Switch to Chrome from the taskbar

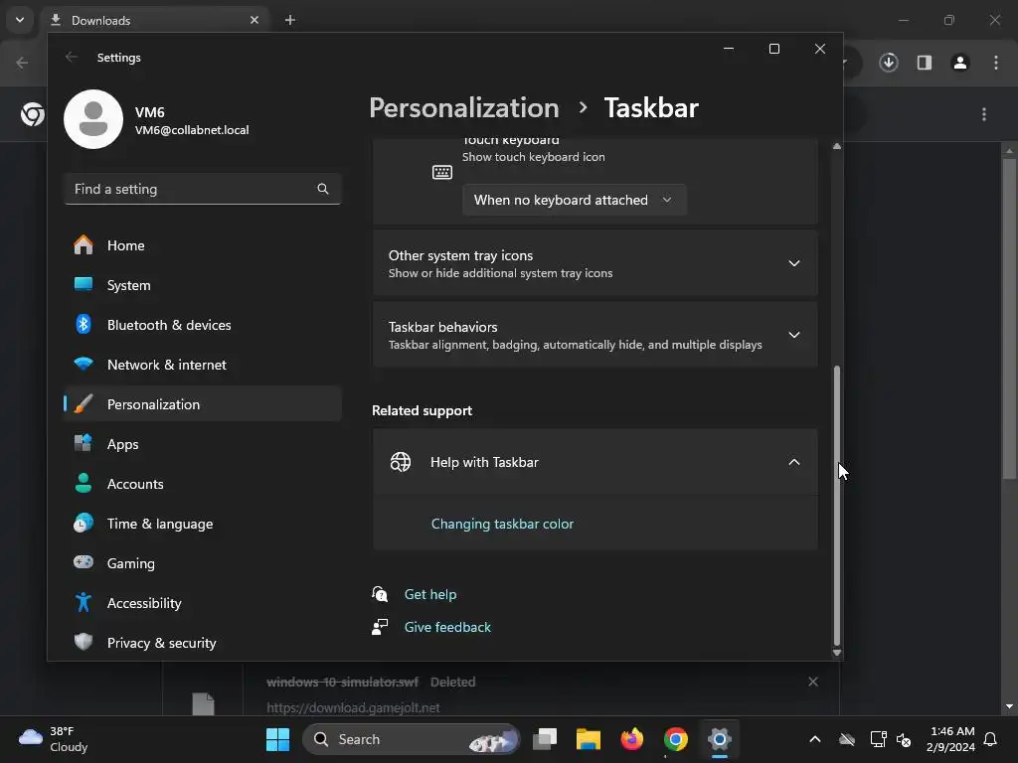(x=676, y=739)
